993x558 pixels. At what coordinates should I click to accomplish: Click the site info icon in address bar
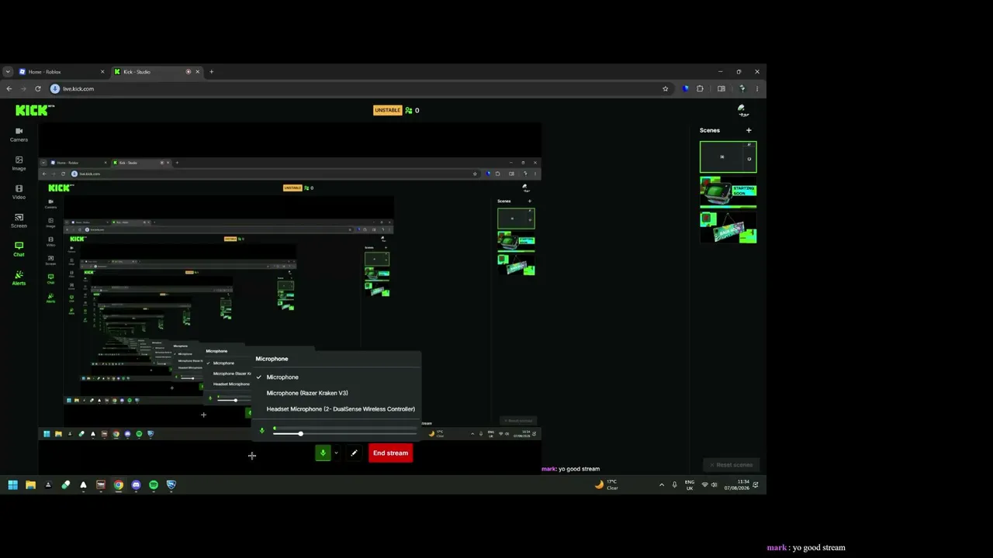55,88
